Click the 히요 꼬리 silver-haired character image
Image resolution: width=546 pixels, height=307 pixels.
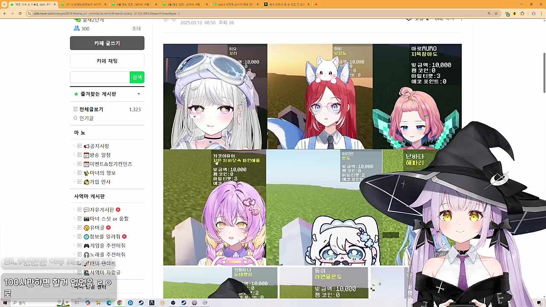215,96
